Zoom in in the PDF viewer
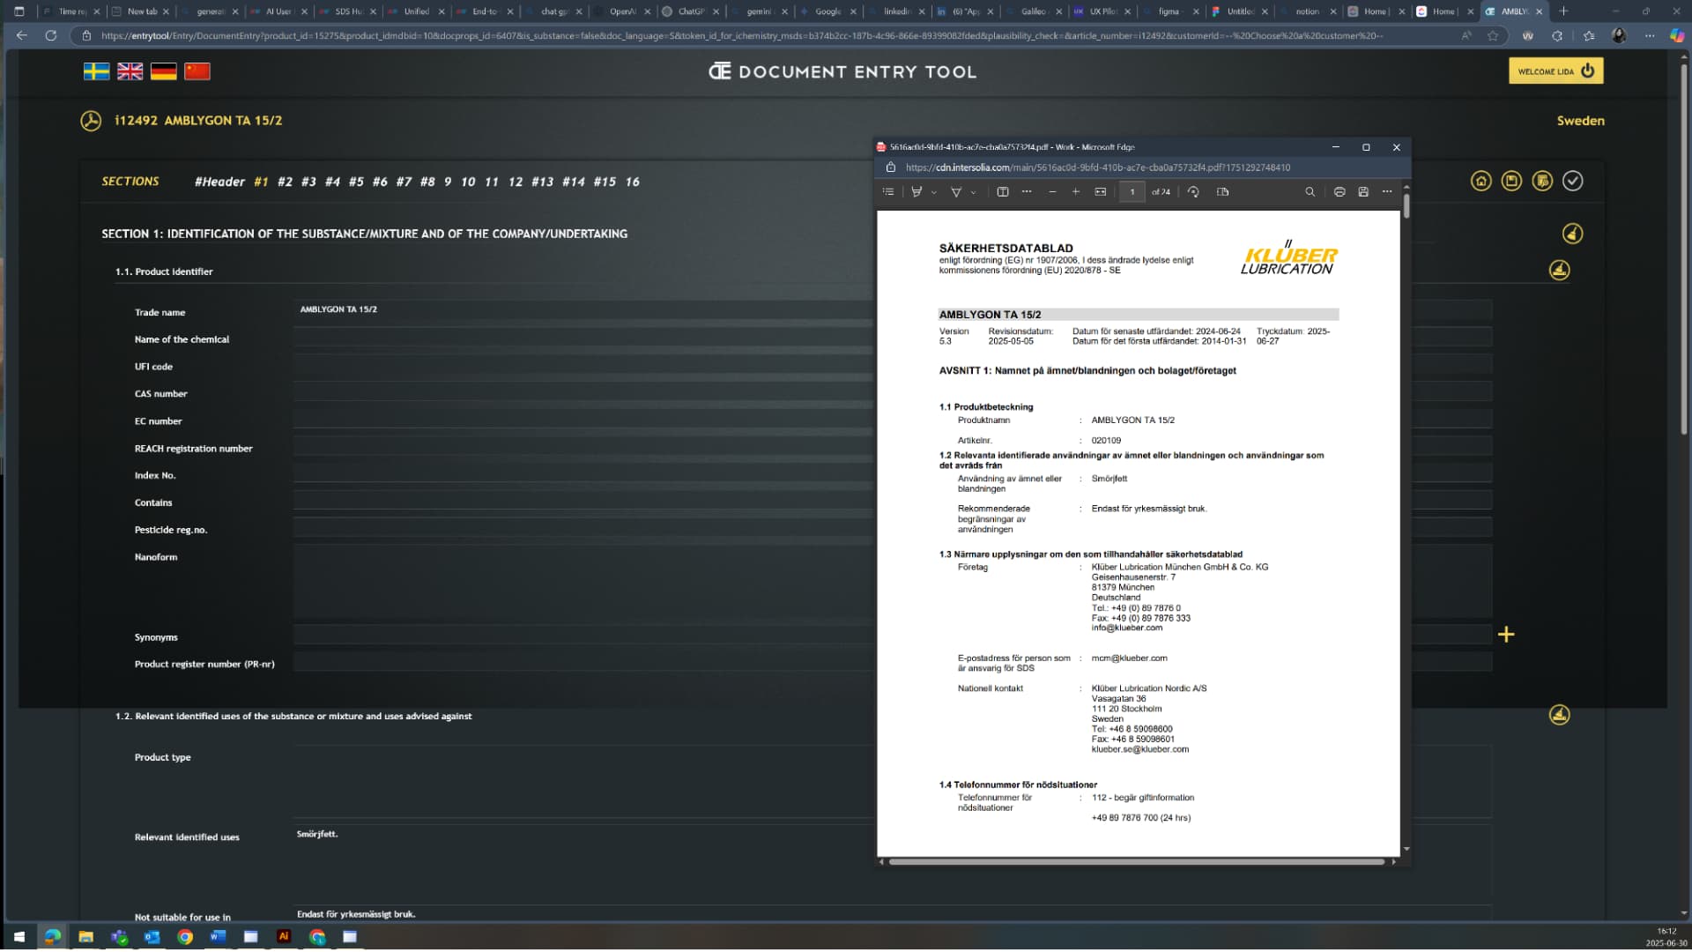Image resolution: width=1692 pixels, height=952 pixels. (1076, 191)
